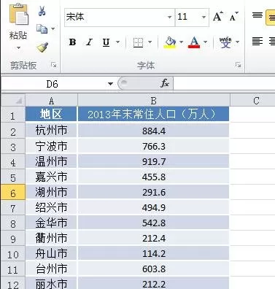Click the Name Box showing D6
The height and width of the screenshot is (289, 275).
tap(53, 84)
